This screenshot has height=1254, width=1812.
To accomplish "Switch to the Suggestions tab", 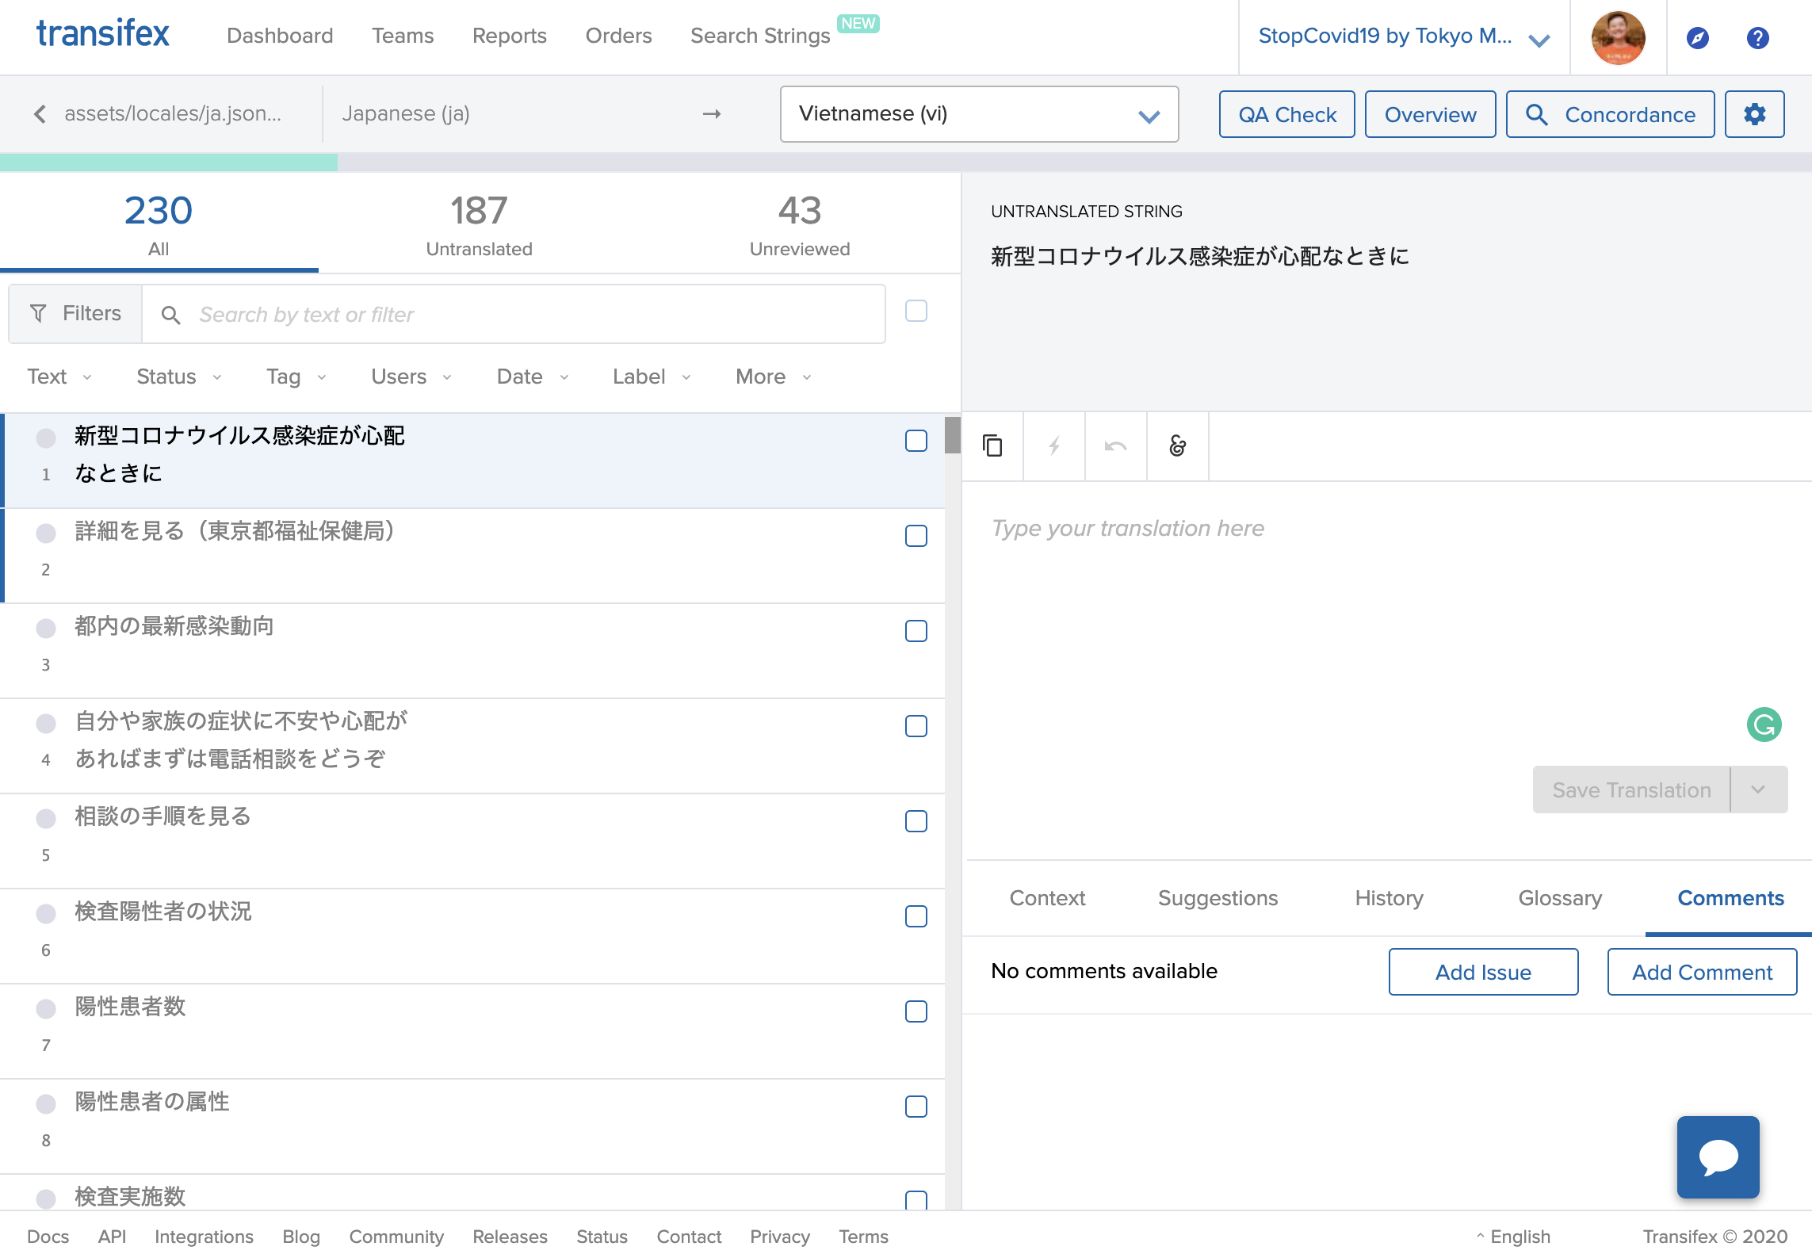I will [1218, 898].
